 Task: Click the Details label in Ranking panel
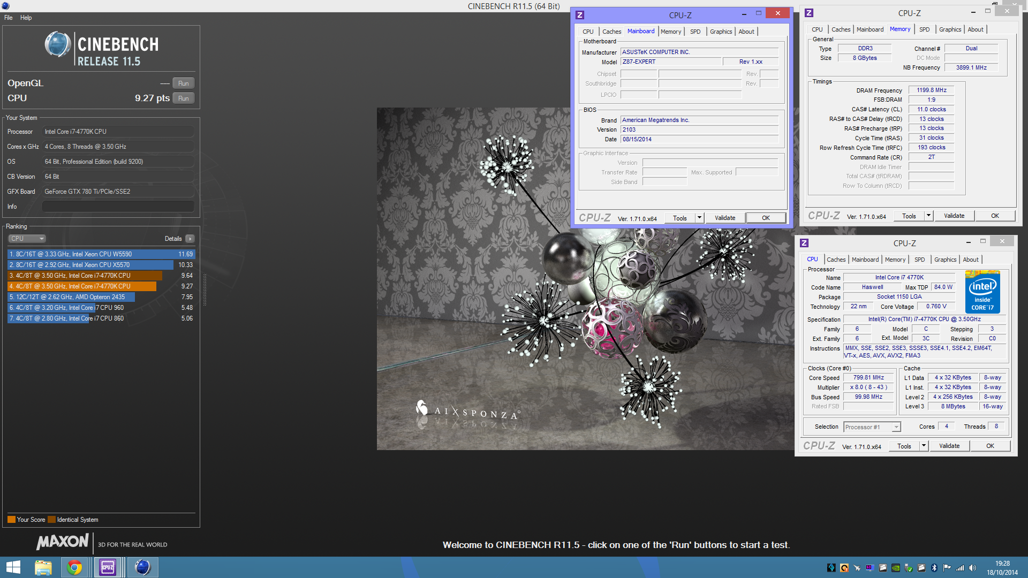pos(173,239)
